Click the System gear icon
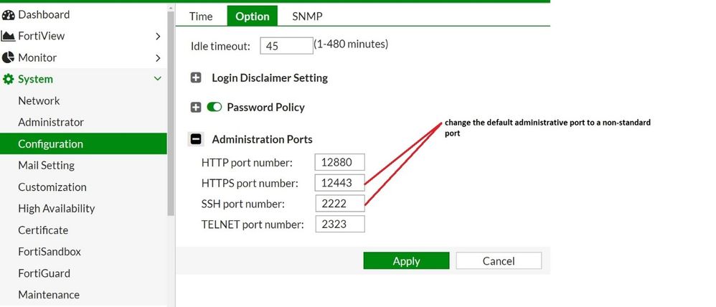The width and height of the screenshot is (716, 307). (x=9, y=80)
